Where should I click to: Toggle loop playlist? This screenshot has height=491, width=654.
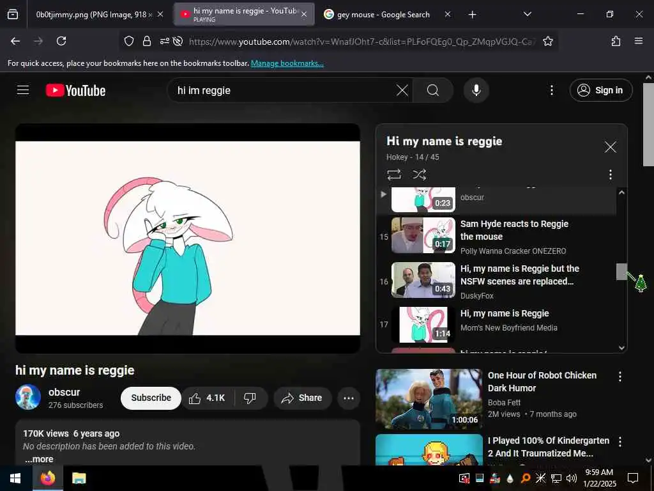click(393, 174)
